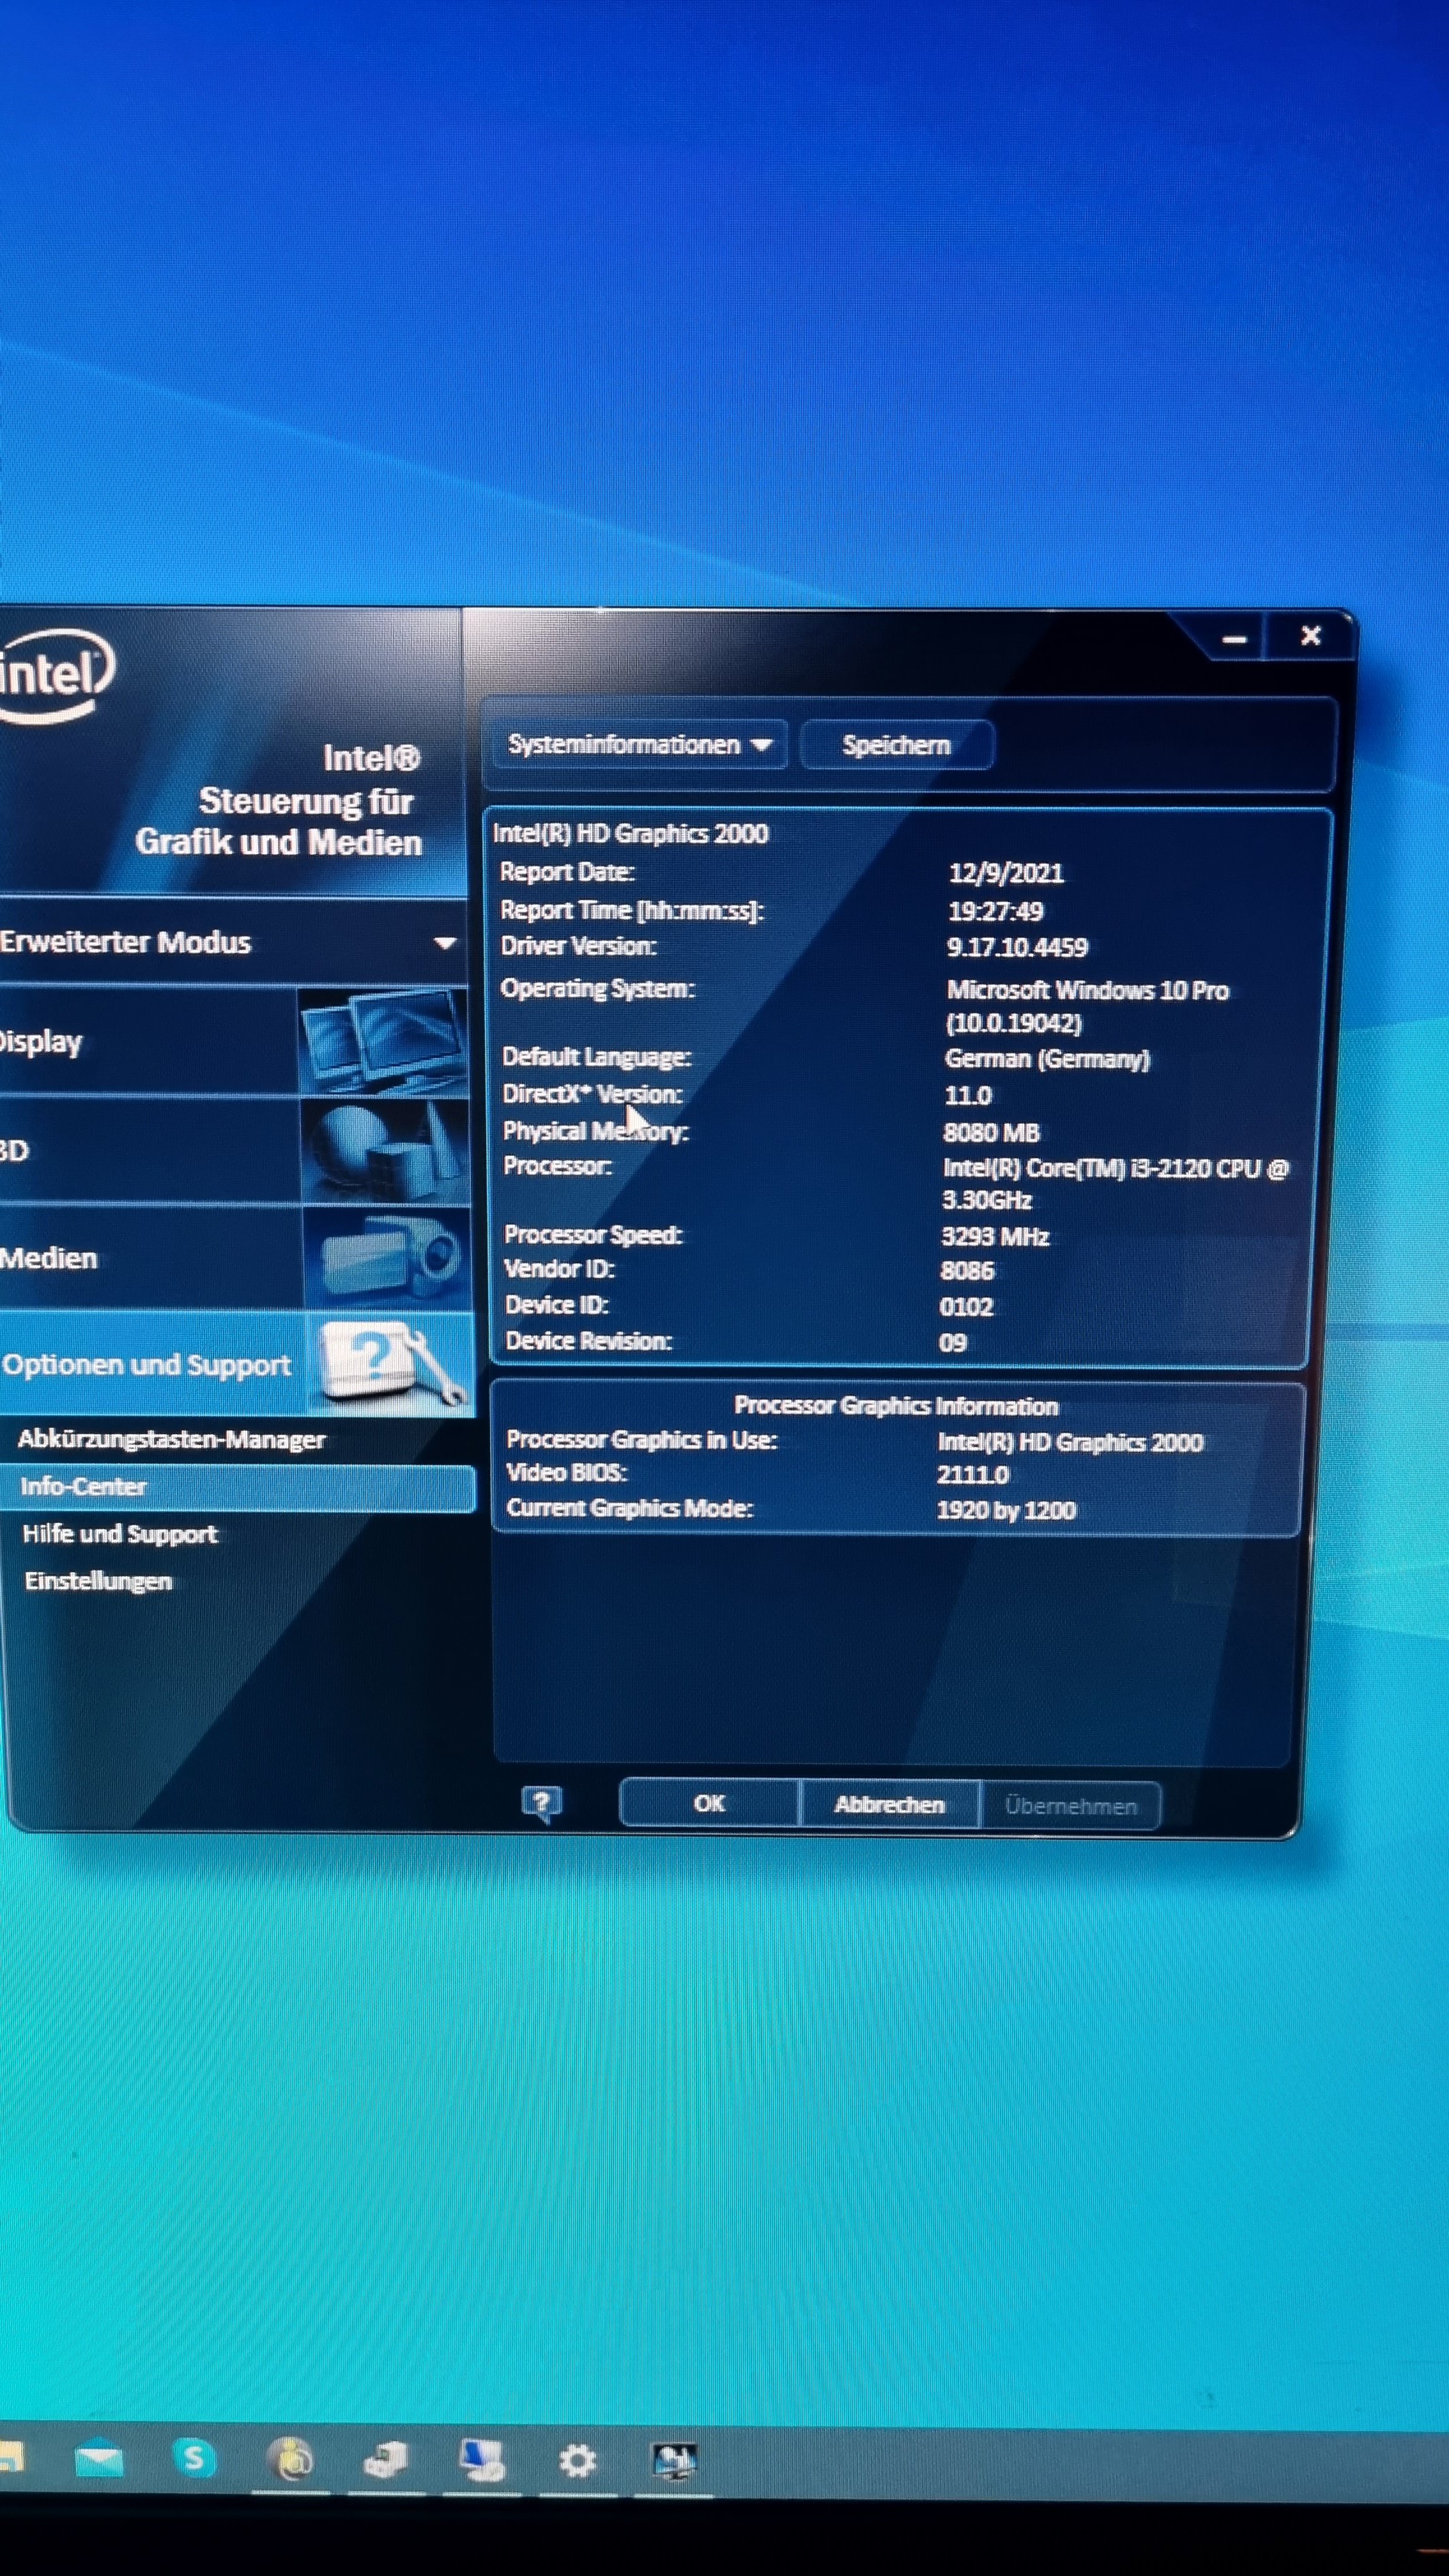The height and width of the screenshot is (2576, 1449).
Task: Click the Speichern button
Action: 896,745
